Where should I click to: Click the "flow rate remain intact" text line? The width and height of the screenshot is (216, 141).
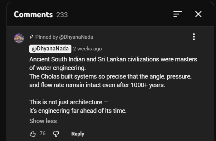[97, 85]
